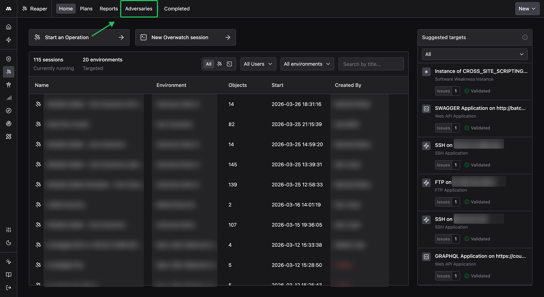The image size is (544, 297).
Task: Select the All sessions filter toggle
Action: click(x=209, y=64)
